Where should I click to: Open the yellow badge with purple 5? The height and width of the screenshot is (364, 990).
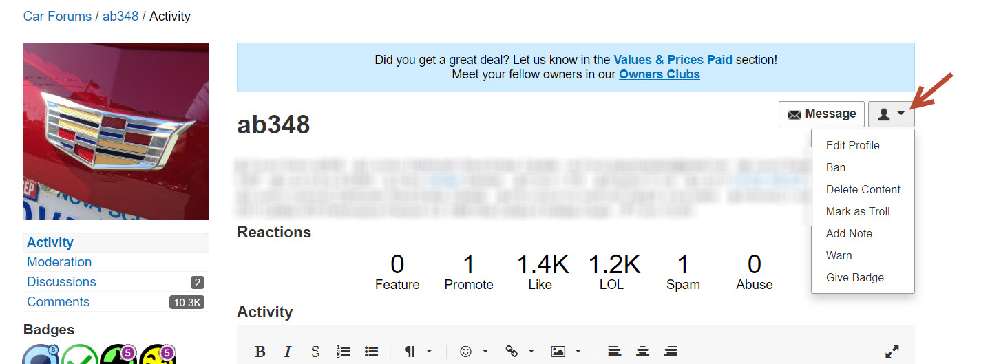click(x=156, y=354)
